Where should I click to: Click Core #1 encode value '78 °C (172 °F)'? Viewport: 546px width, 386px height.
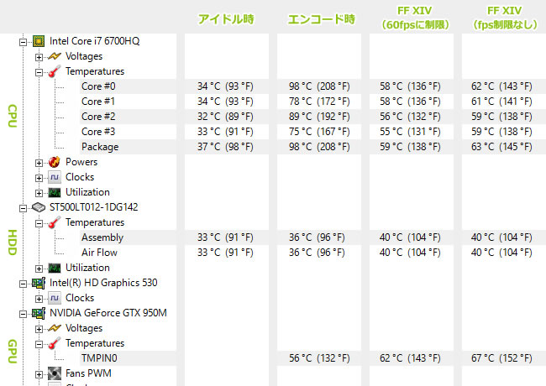pos(319,102)
